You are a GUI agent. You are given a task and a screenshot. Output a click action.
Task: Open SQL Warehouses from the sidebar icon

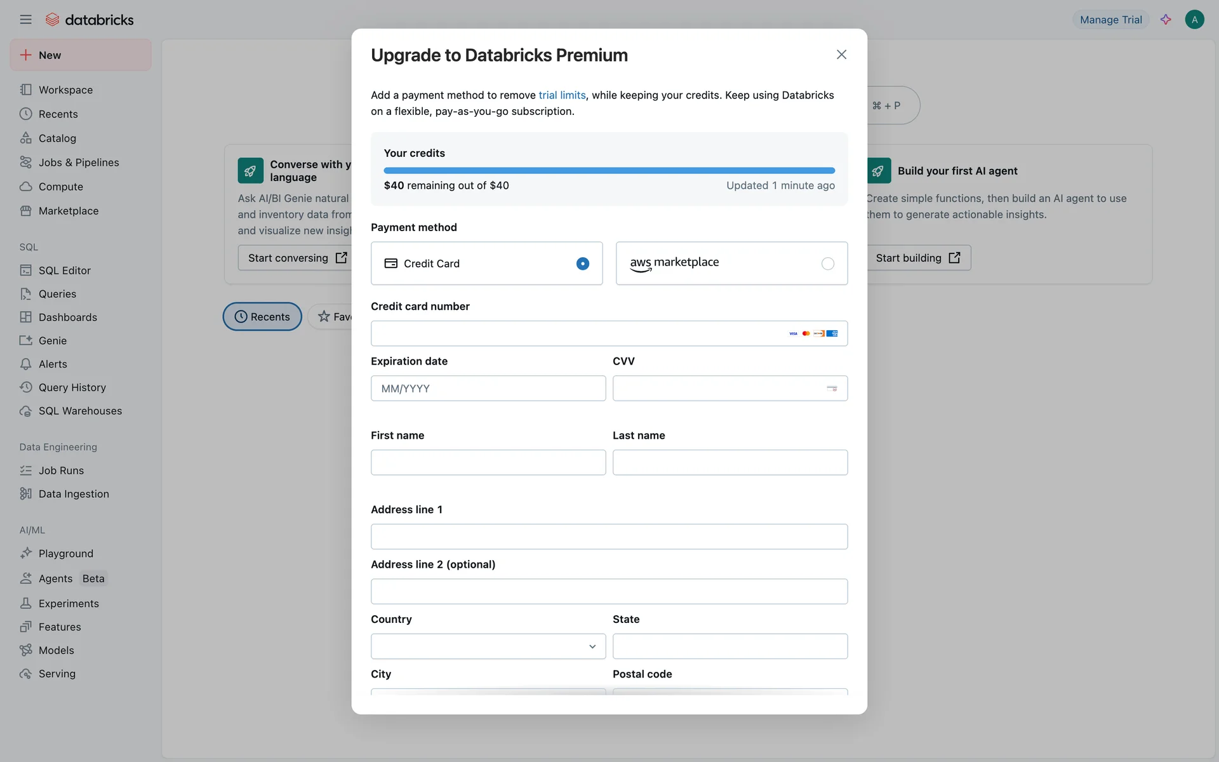[25, 411]
